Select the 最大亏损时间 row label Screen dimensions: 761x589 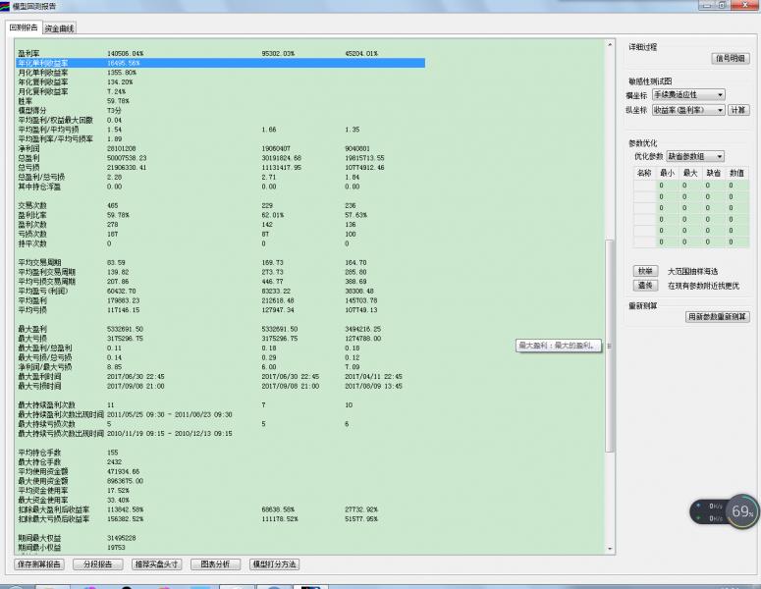39,386
